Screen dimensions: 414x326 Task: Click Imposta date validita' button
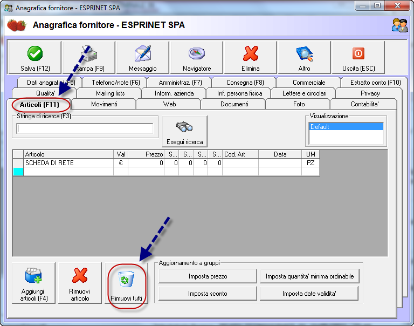[309, 294]
